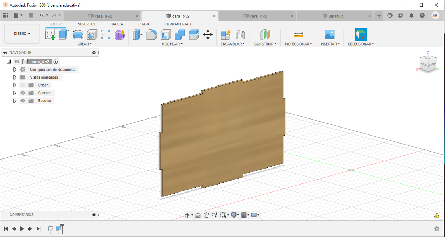The height and width of the screenshot is (237, 445).
Task: Select the Offset Plane construct tool
Action: pos(265,34)
